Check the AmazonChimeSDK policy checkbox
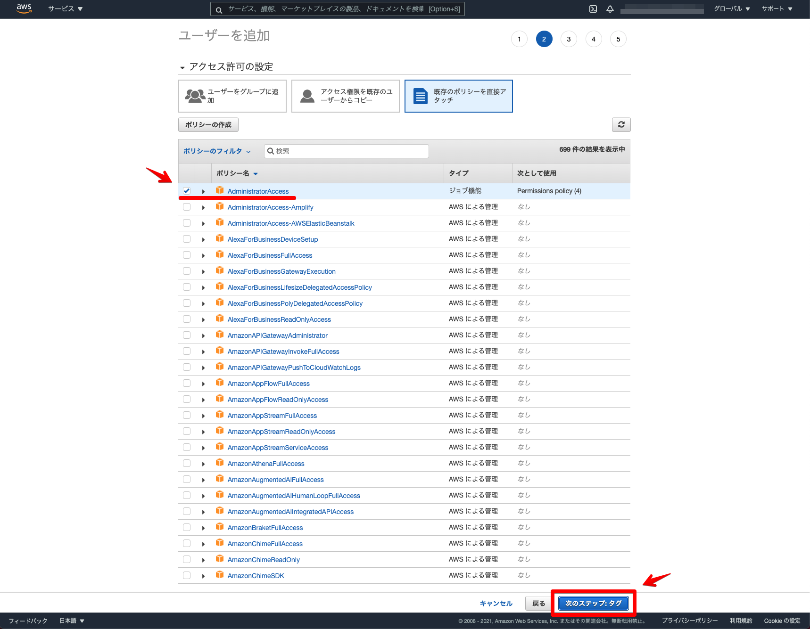 [187, 575]
